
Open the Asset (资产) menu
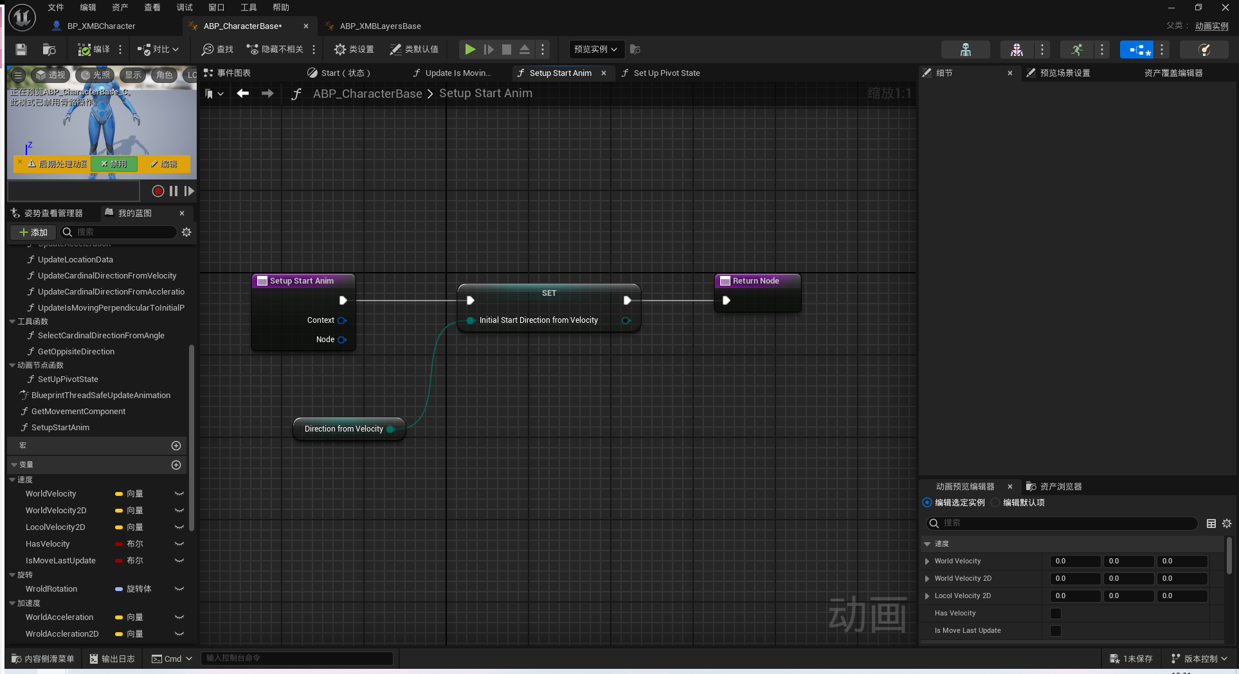tap(120, 8)
